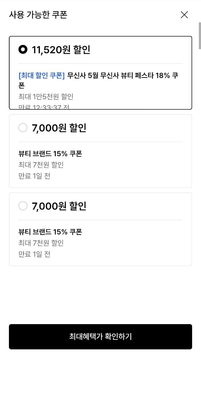Tap the middle coupon's 최대 7천원 할인 text
201x394 pixels.
[x=41, y=165]
